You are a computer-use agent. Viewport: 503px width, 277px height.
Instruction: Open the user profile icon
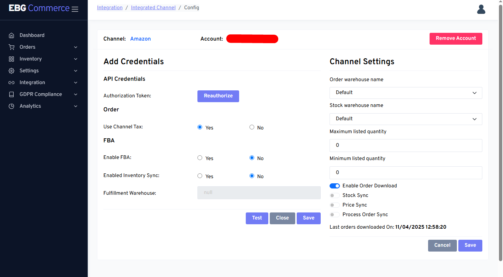point(481,9)
